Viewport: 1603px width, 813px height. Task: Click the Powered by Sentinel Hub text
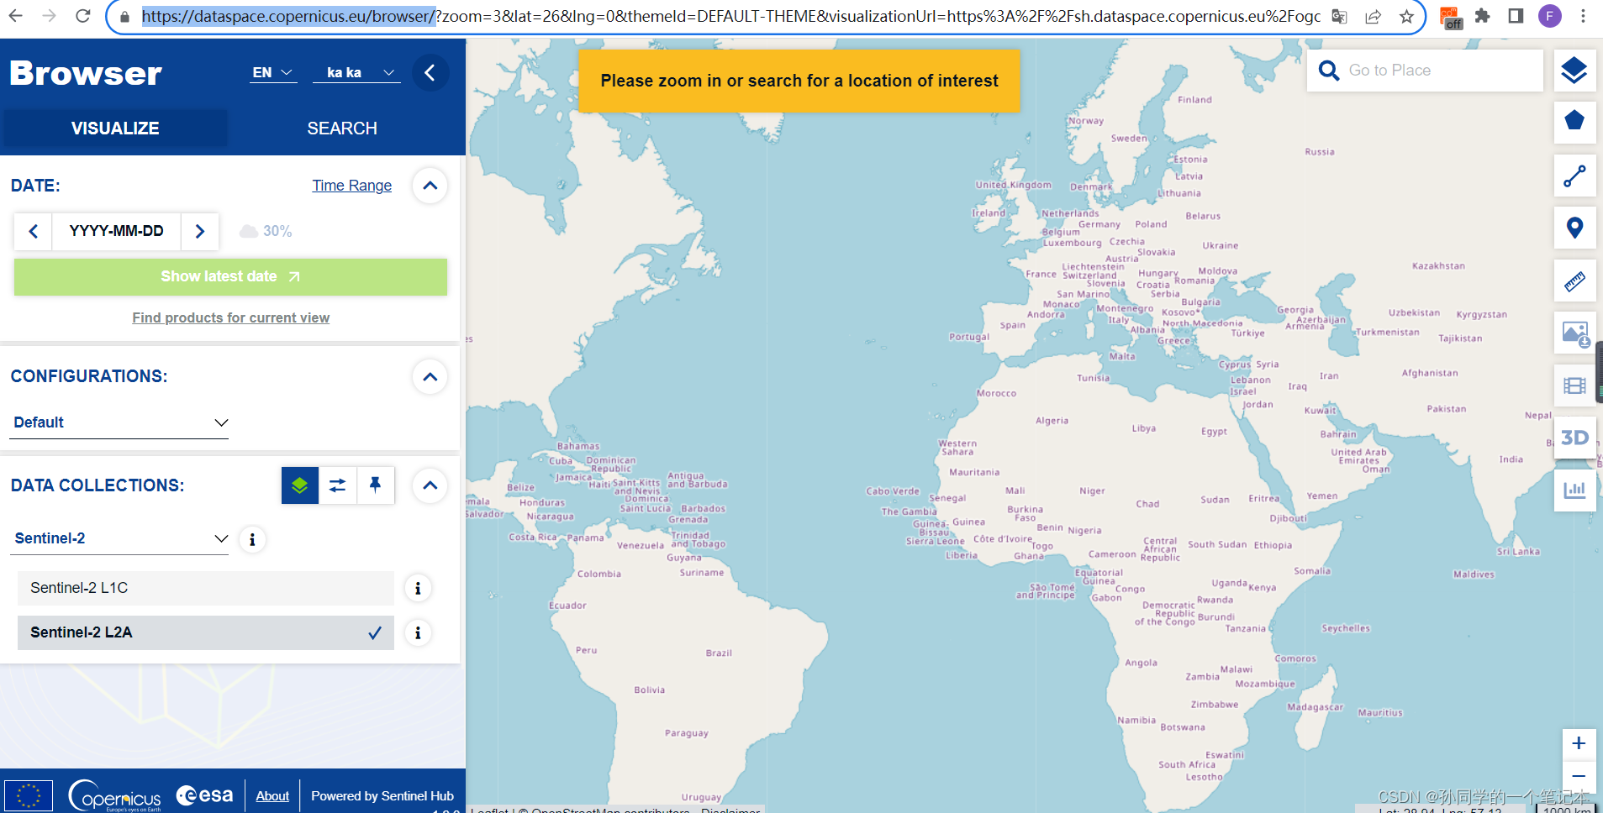point(382,796)
